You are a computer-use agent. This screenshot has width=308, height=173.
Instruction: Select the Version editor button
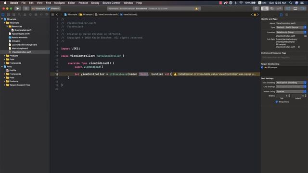(x=279, y=9)
